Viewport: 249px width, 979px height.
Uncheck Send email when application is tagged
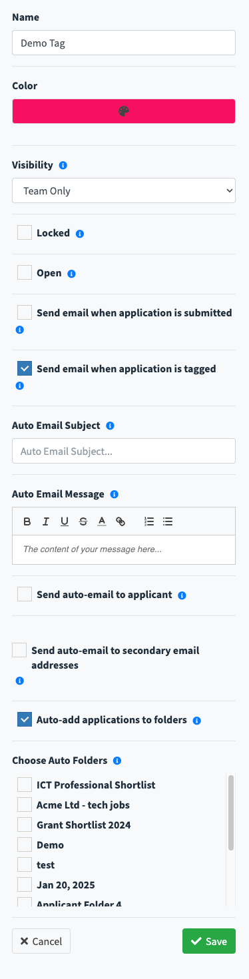(x=25, y=368)
